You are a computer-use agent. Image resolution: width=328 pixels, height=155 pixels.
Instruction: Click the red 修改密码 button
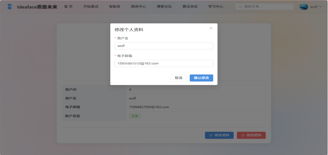251,135
